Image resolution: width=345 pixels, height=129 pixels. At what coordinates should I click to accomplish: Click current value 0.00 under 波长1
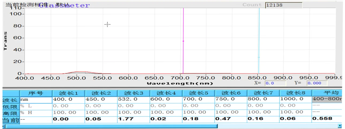point(69,119)
